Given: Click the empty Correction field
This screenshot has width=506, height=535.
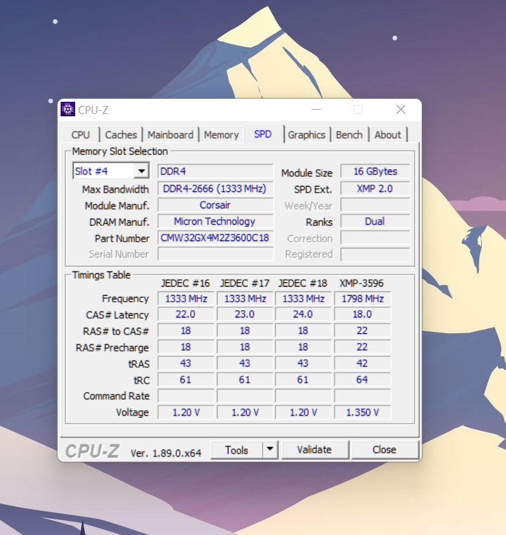Looking at the screenshot, I should [x=375, y=238].
